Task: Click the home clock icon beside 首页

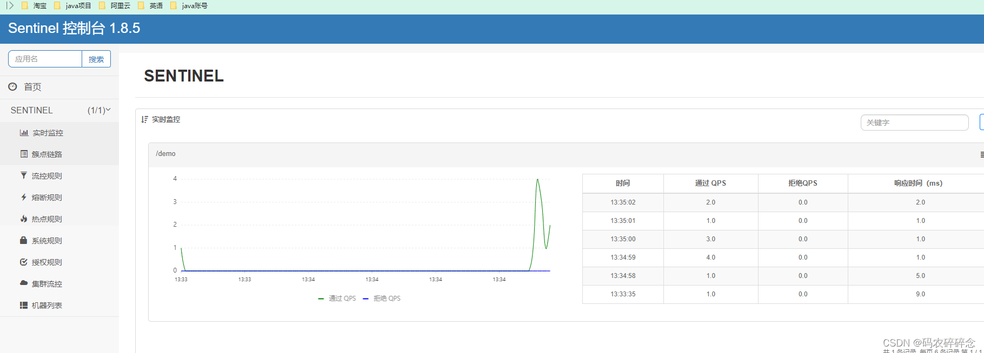Action: [12, 86]
